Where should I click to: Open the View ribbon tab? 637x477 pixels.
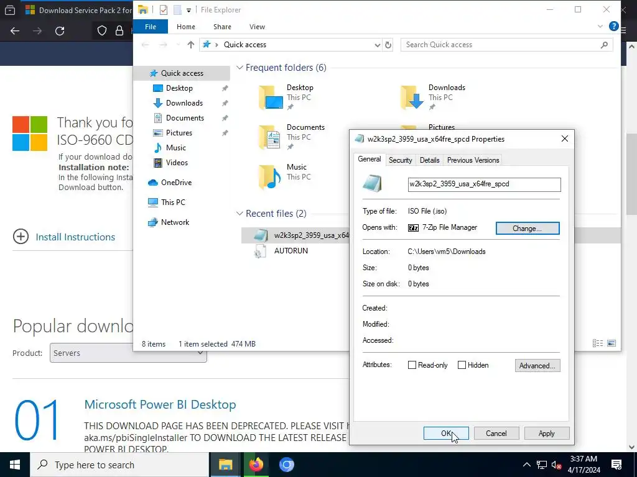click(x=257, y=27)
